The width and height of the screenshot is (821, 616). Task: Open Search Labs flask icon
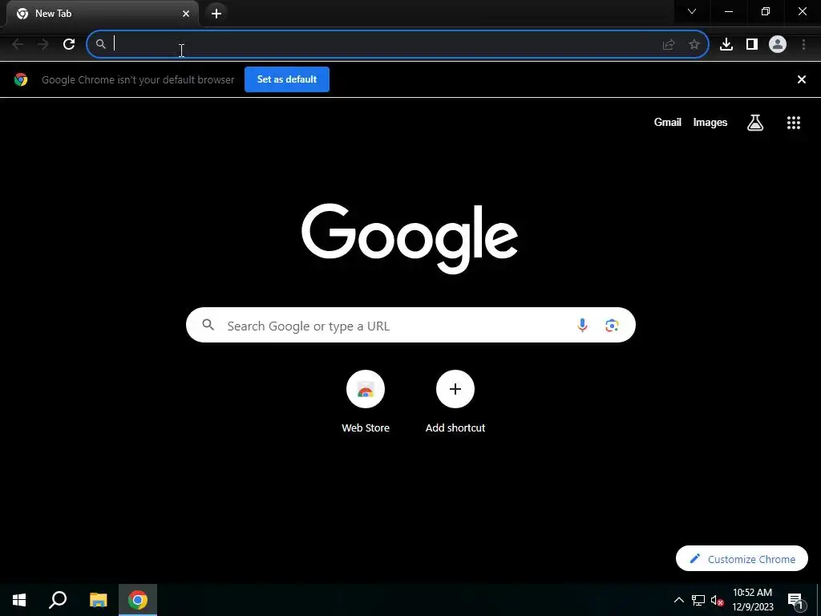[x=755, y=123]
